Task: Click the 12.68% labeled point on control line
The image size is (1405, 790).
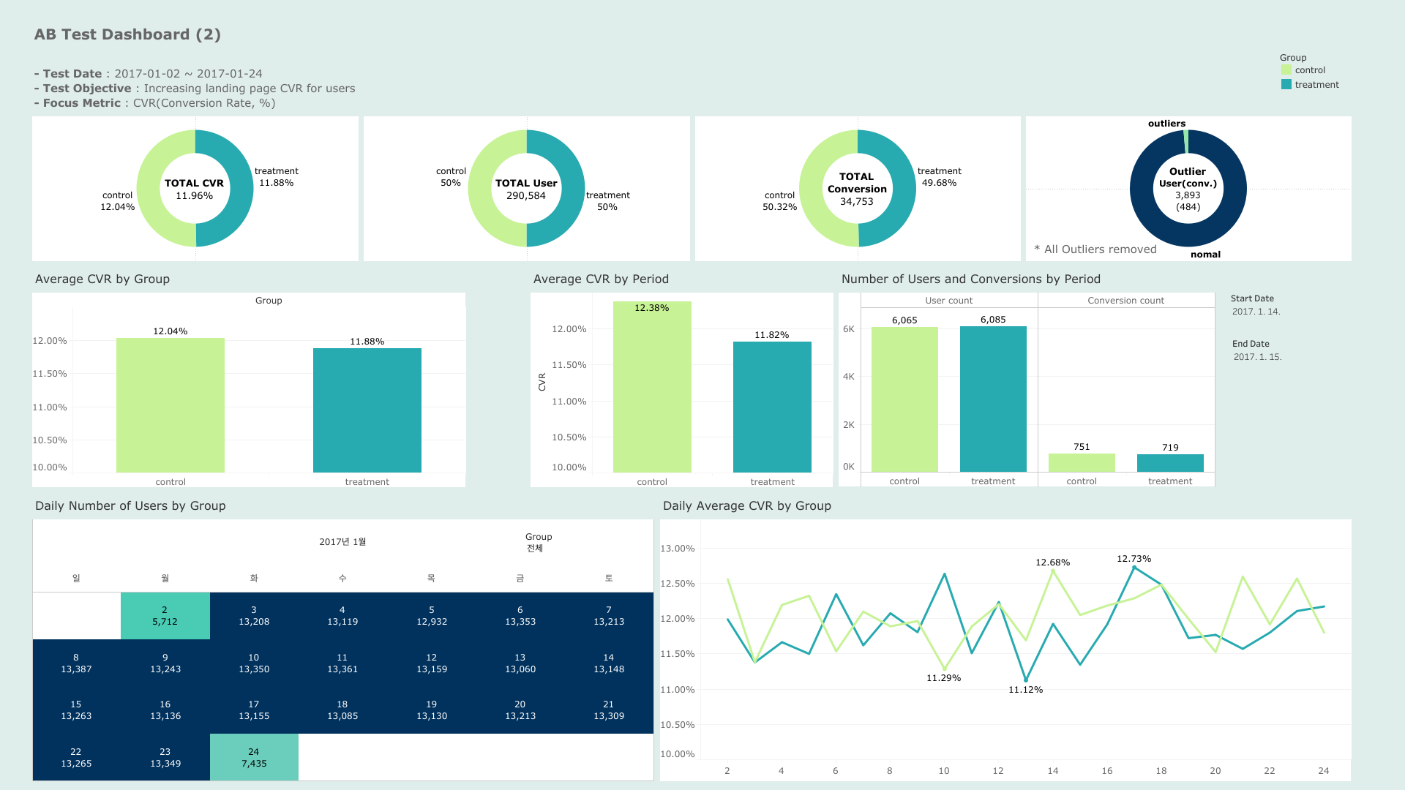Action: 1053,571
